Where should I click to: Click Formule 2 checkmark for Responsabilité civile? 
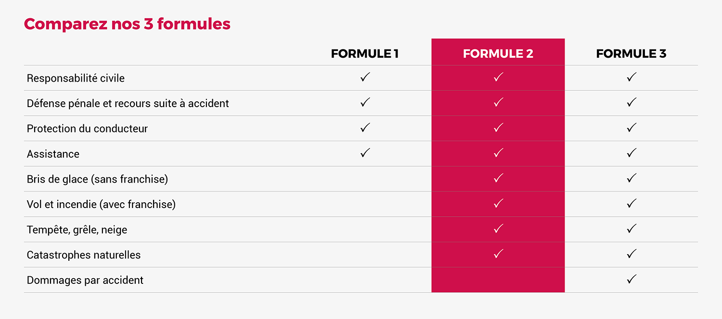(499, 77)
